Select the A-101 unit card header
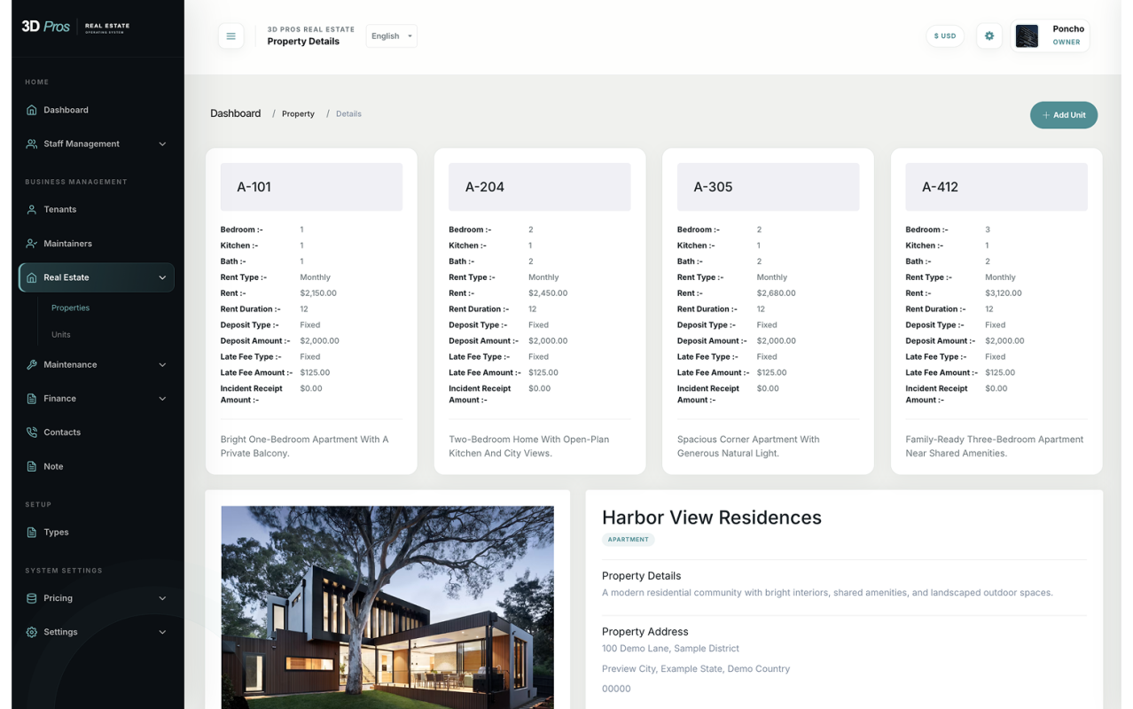The image size is (1133, 709). tap(311, 187)
